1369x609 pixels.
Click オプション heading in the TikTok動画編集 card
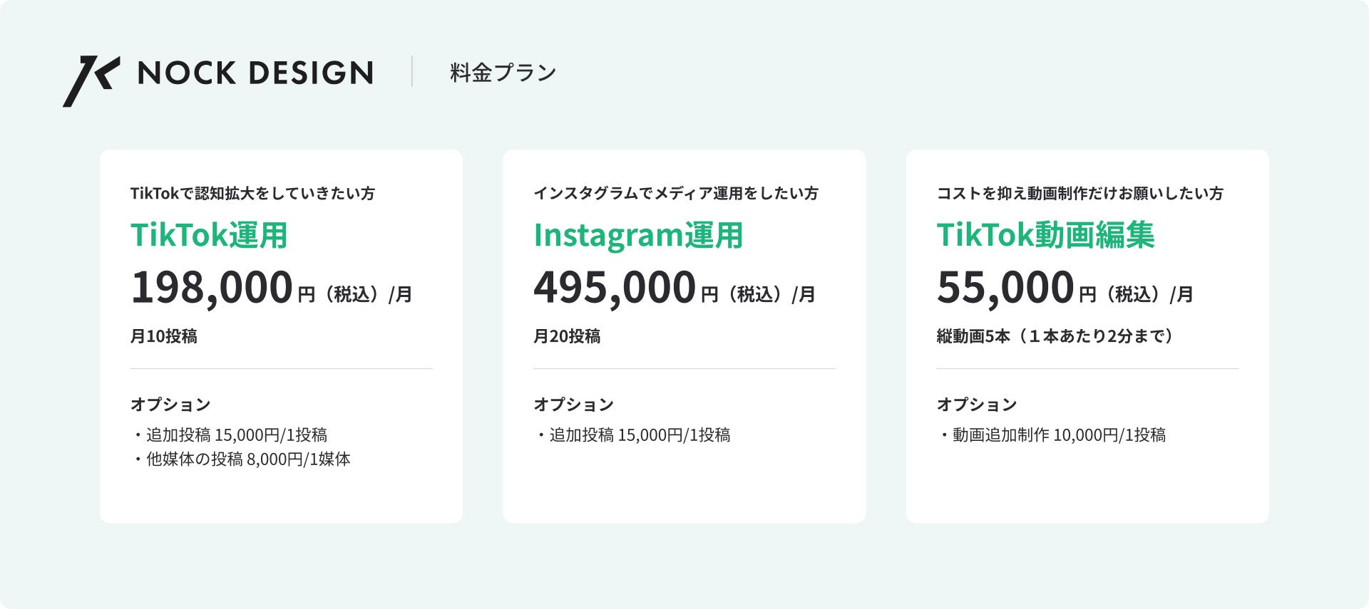(x=976, y=405)
